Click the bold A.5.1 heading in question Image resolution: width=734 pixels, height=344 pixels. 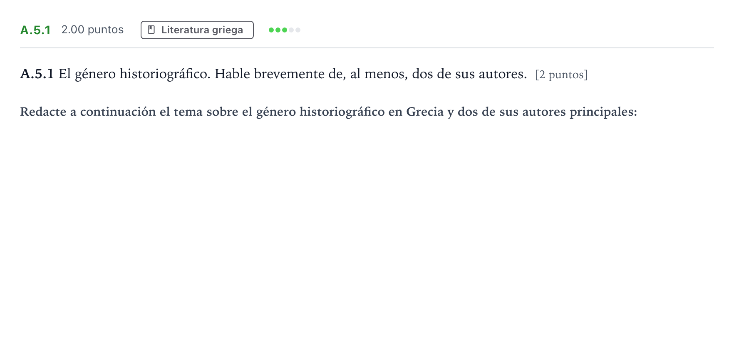(x=37, y=74)
